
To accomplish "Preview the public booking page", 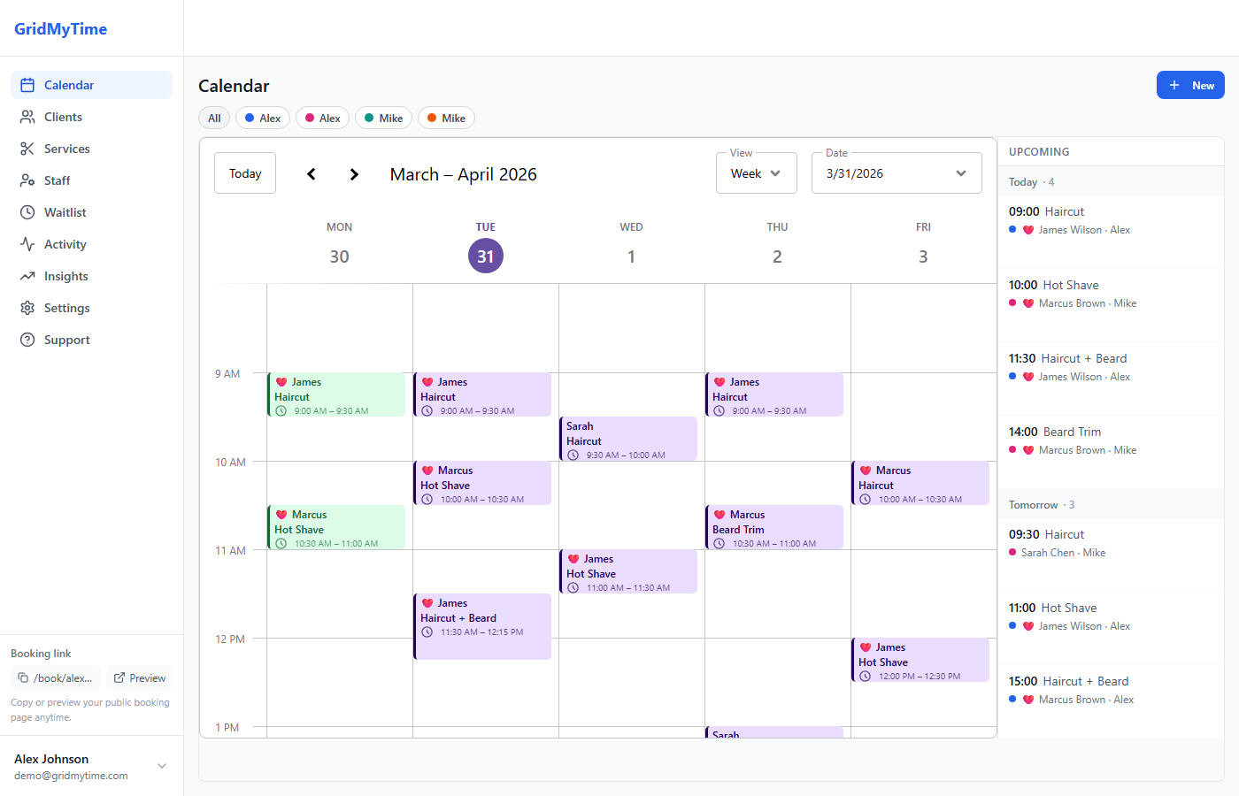I will coord(139,677).
